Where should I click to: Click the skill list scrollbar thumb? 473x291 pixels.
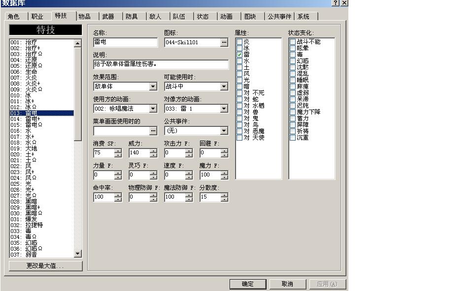77,94
